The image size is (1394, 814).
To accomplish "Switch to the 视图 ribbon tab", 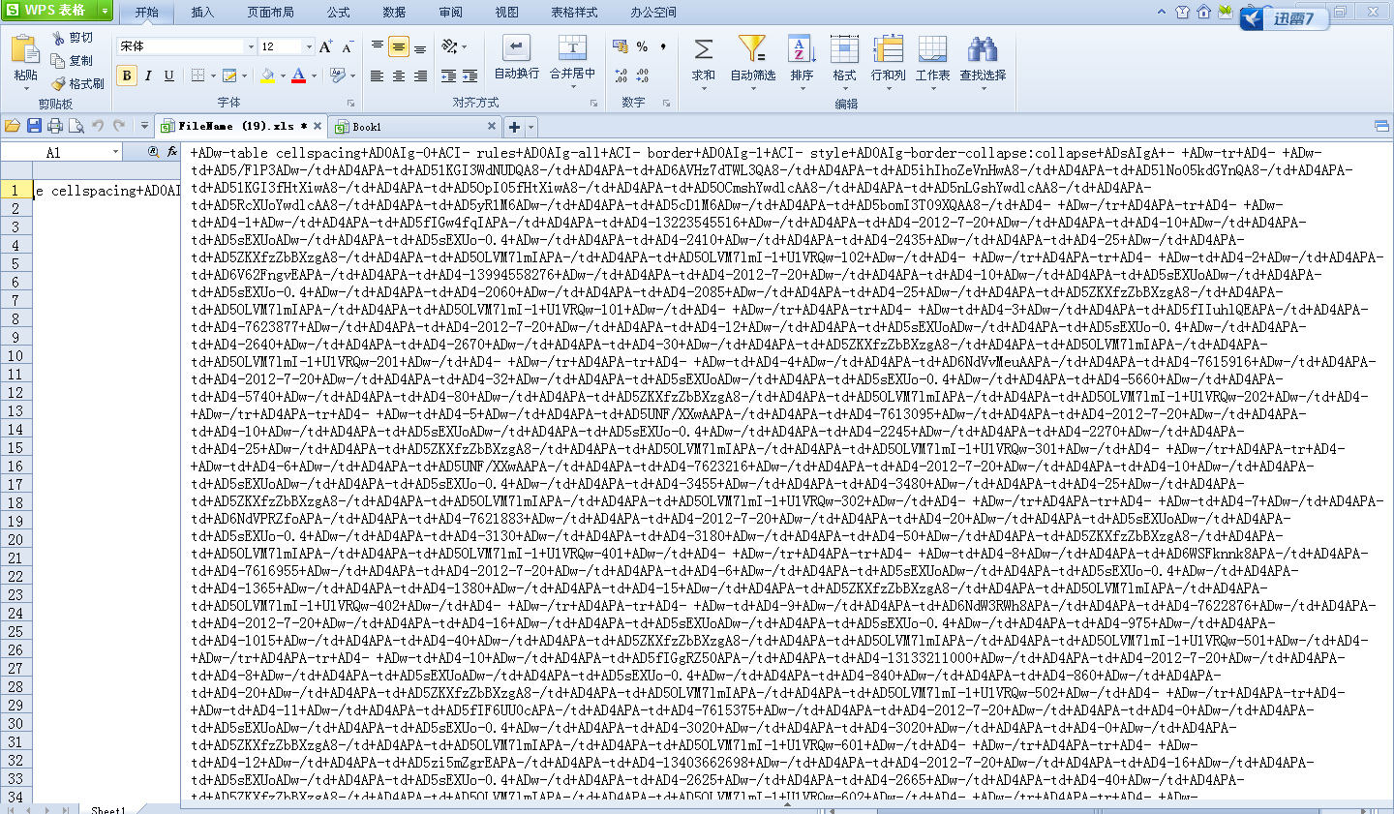I will point(506,13).
